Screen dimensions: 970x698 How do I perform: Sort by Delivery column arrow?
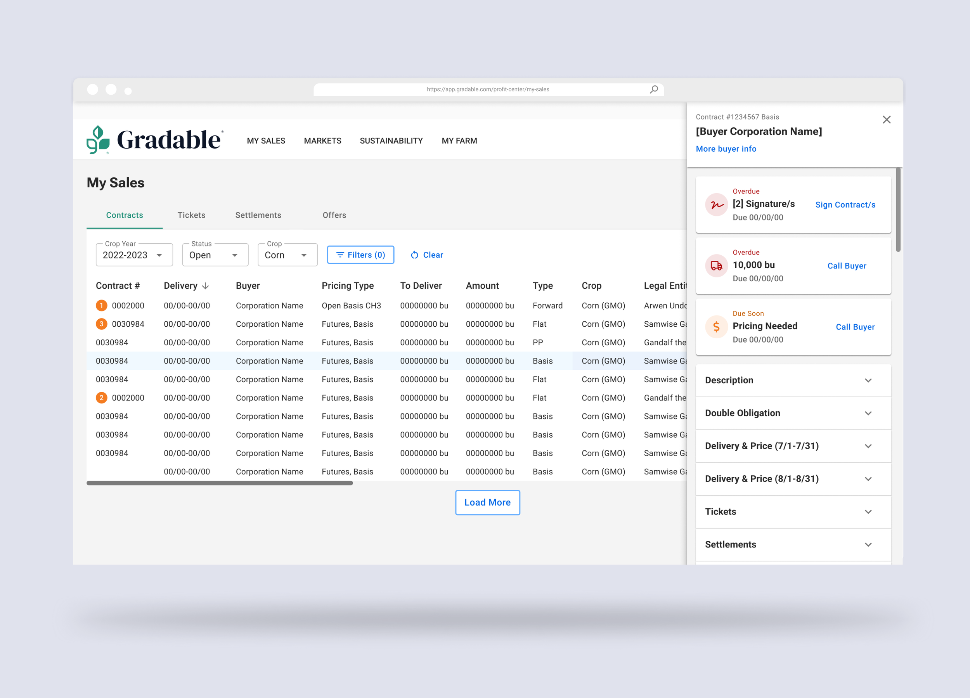[x=206, y=286]
